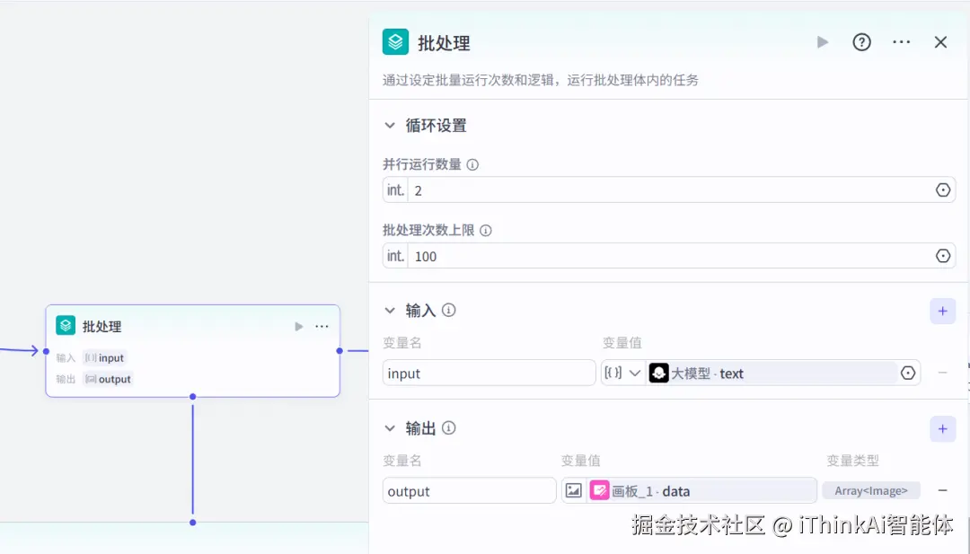This screenshot has height=554, width=970.
Task: Run the 批处理 node via play icon in panel header
Action: pos(823,41)
